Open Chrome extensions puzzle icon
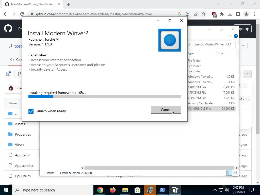Image resolution: width=260 pixels, height=195 pixels. [x=222, y=14]
